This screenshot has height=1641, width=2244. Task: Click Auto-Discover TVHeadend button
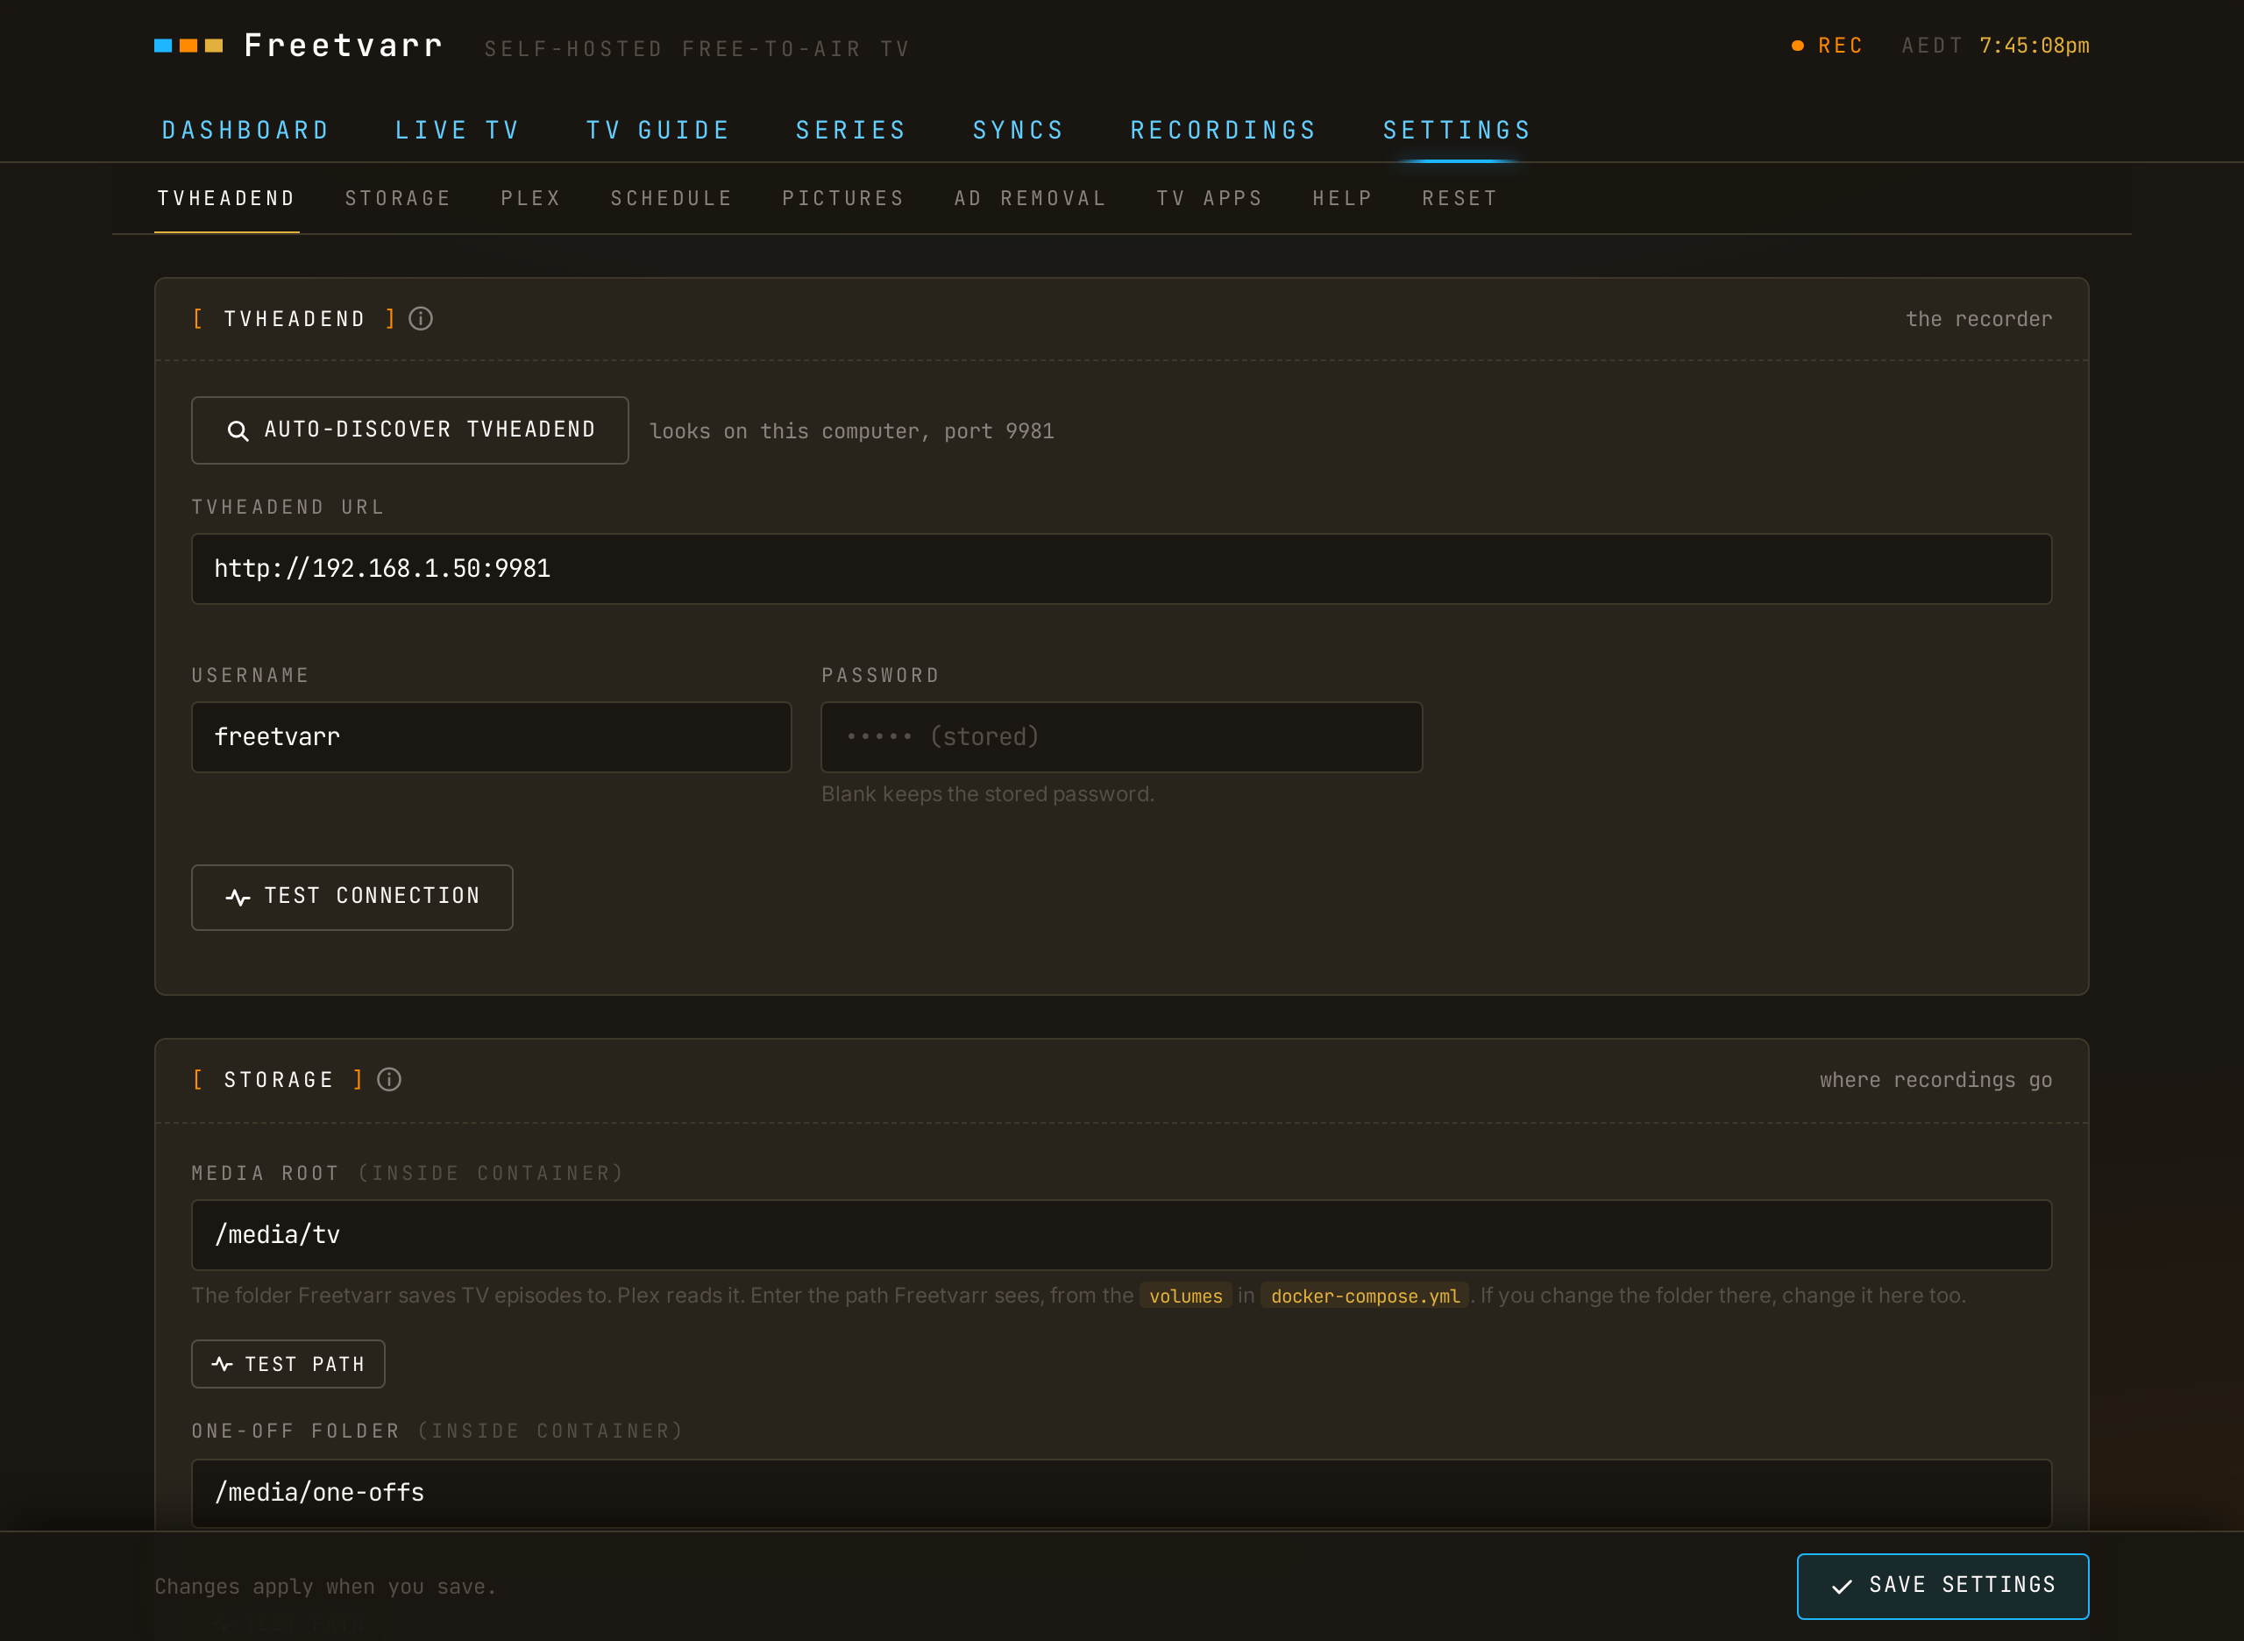tap(409, 430)
